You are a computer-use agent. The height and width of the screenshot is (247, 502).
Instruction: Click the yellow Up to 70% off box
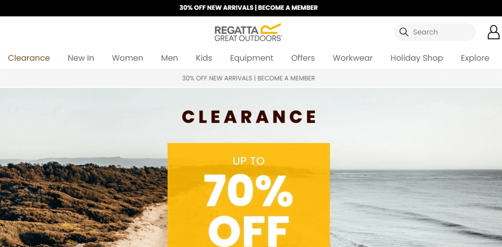coord(249,195)
